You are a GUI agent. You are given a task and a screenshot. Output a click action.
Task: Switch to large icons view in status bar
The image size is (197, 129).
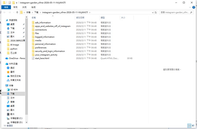193,126
